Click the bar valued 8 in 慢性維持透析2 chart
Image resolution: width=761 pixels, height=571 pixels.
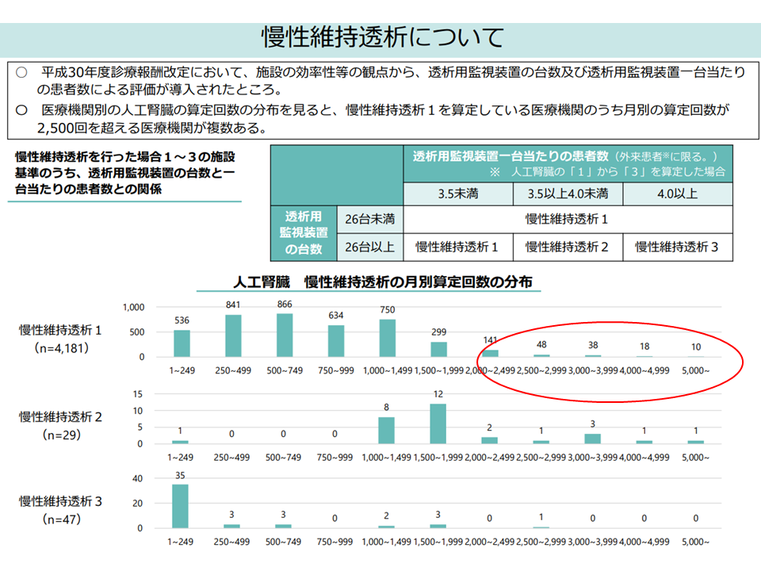coord(387,431)
